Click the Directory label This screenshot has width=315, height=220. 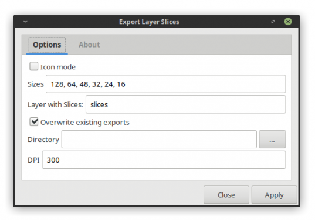point(43,140)
